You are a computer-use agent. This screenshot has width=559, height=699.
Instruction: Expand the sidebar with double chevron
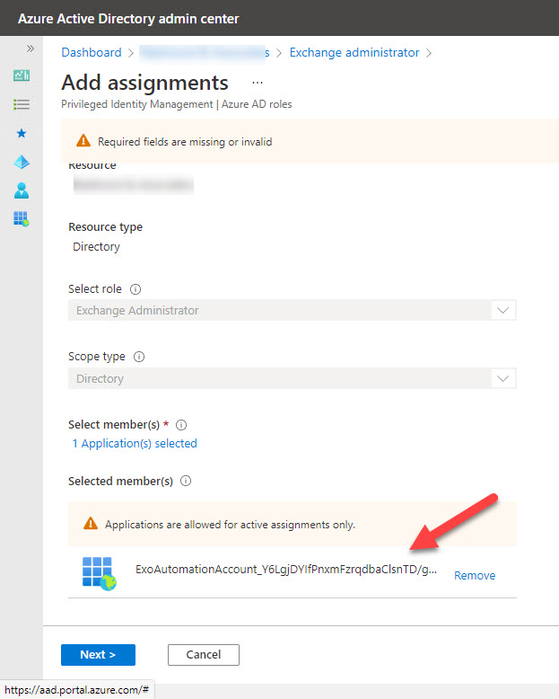click(31, 49)
